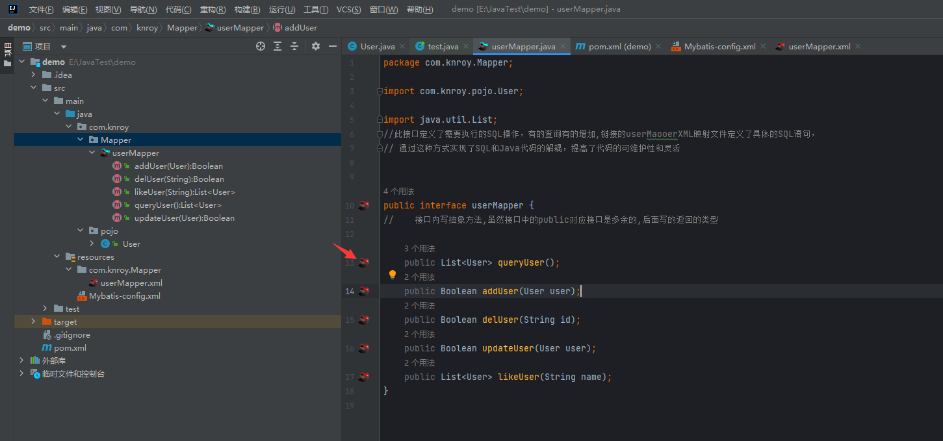Click the MyBatis gutter icon beside likeUser

(364, 377)
